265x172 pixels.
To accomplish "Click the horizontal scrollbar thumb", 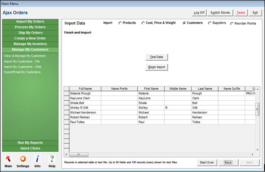I will tap(79, 155).
